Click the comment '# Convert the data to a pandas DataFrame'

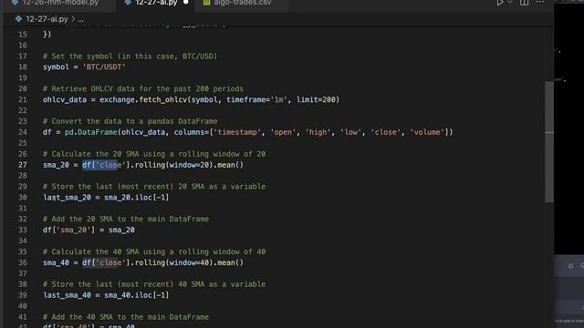click(130, 121)
